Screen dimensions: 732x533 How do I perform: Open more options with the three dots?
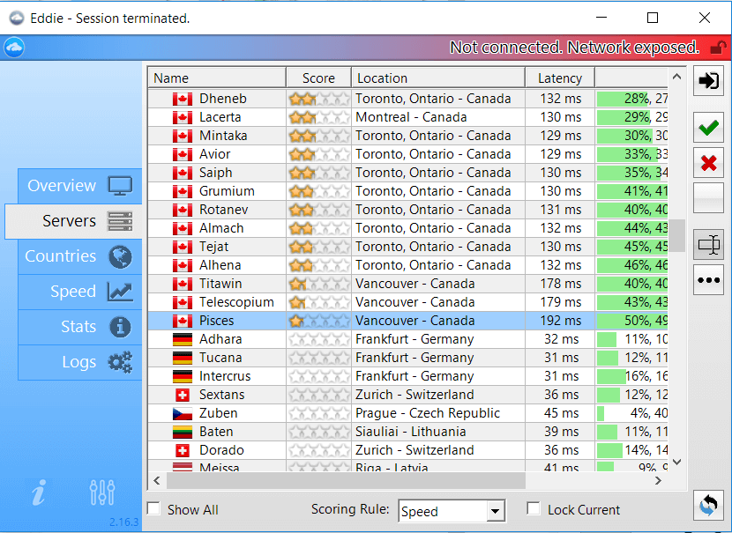coord(709,280)
